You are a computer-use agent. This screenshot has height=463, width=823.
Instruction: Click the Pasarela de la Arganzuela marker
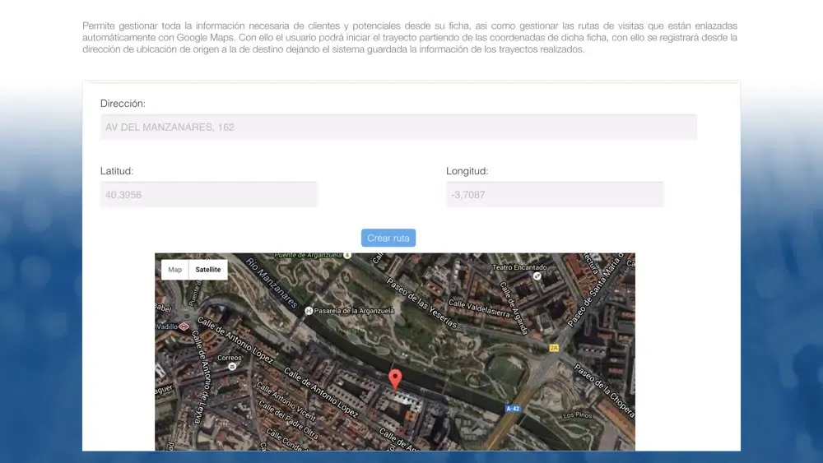coord(309,311)
